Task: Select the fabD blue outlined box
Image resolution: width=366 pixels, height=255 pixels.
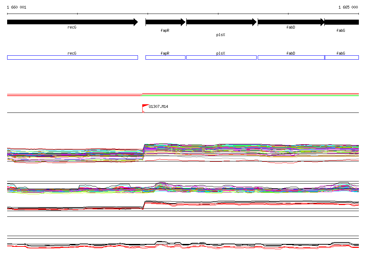Action: point(291,57)
